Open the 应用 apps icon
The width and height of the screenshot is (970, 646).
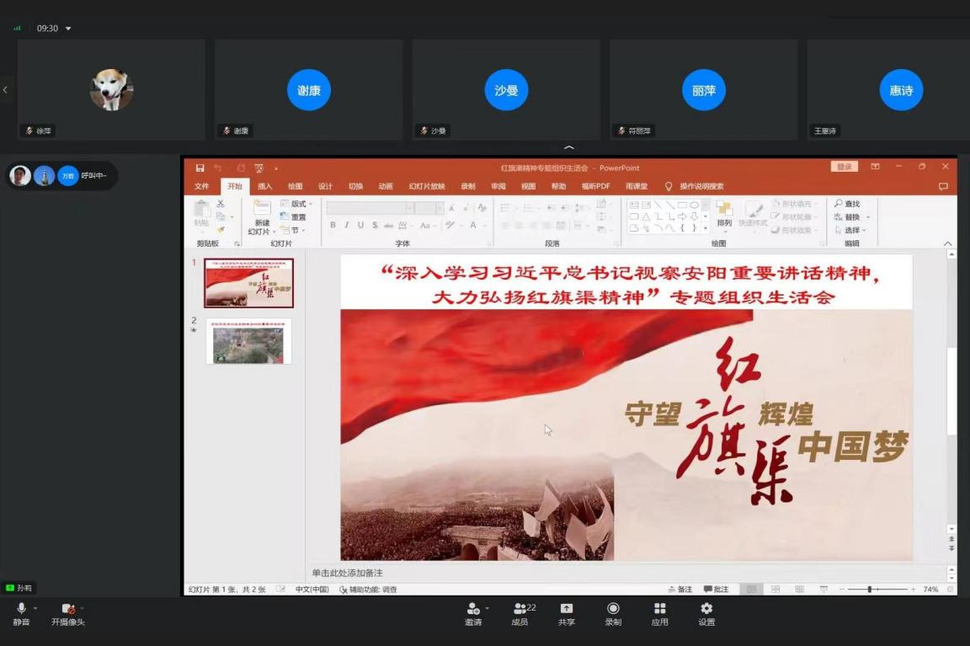[x=659, y=609]
